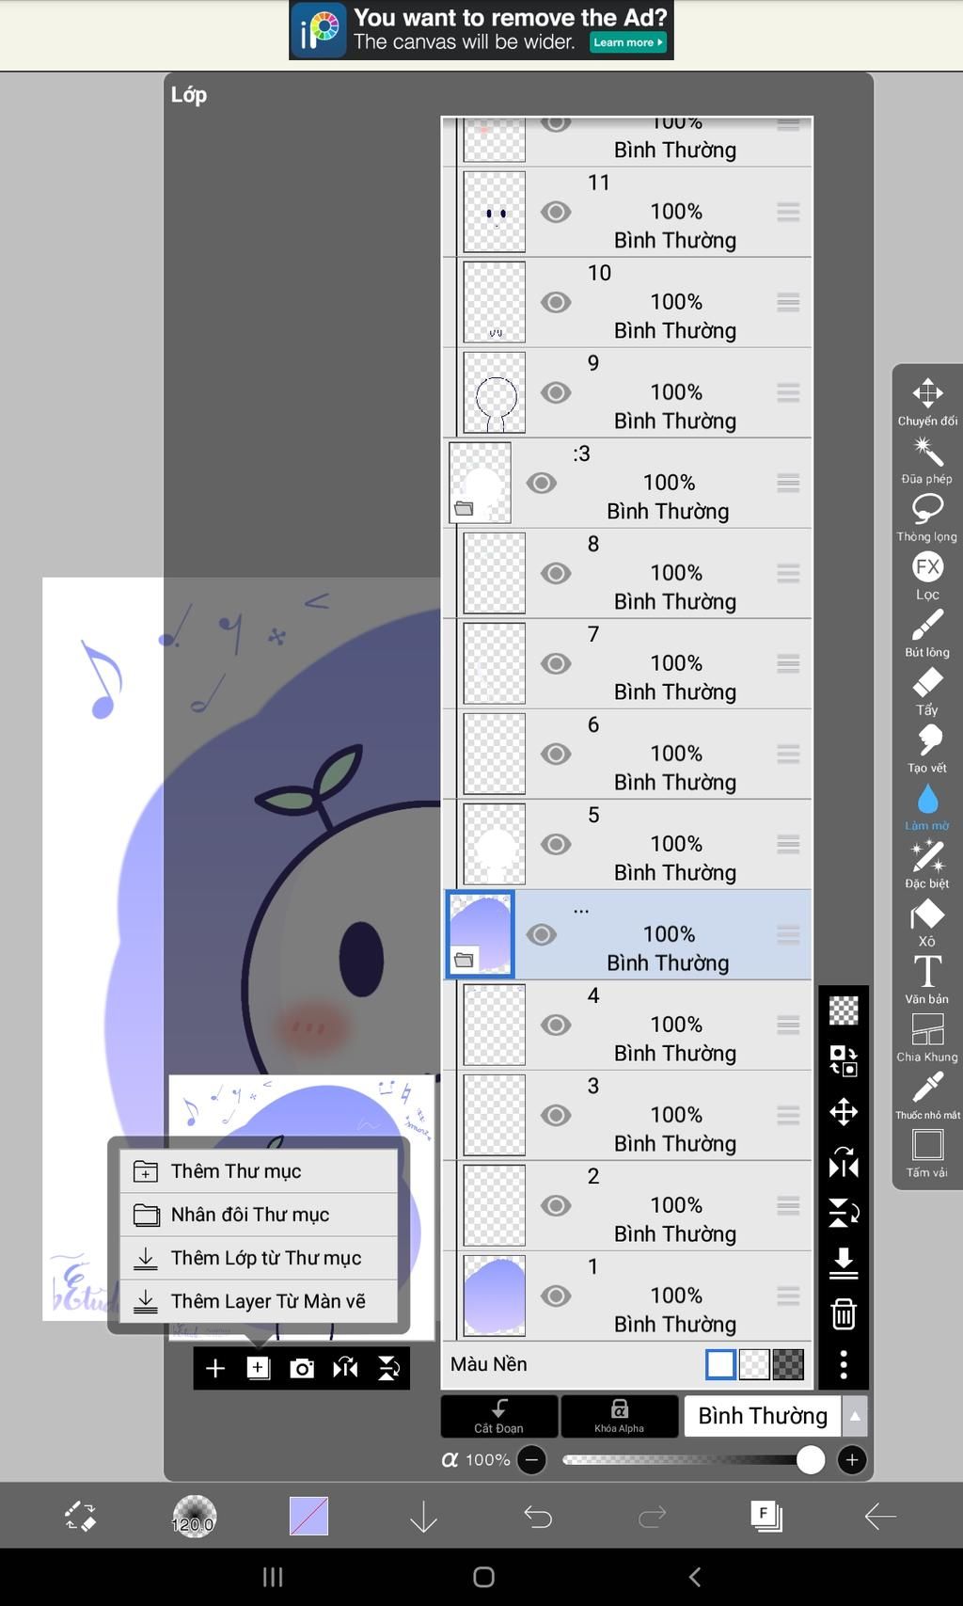The image size is (963, 1606).
Task: Select the Chuyển đổi transform tool
Action: point(927,402)
